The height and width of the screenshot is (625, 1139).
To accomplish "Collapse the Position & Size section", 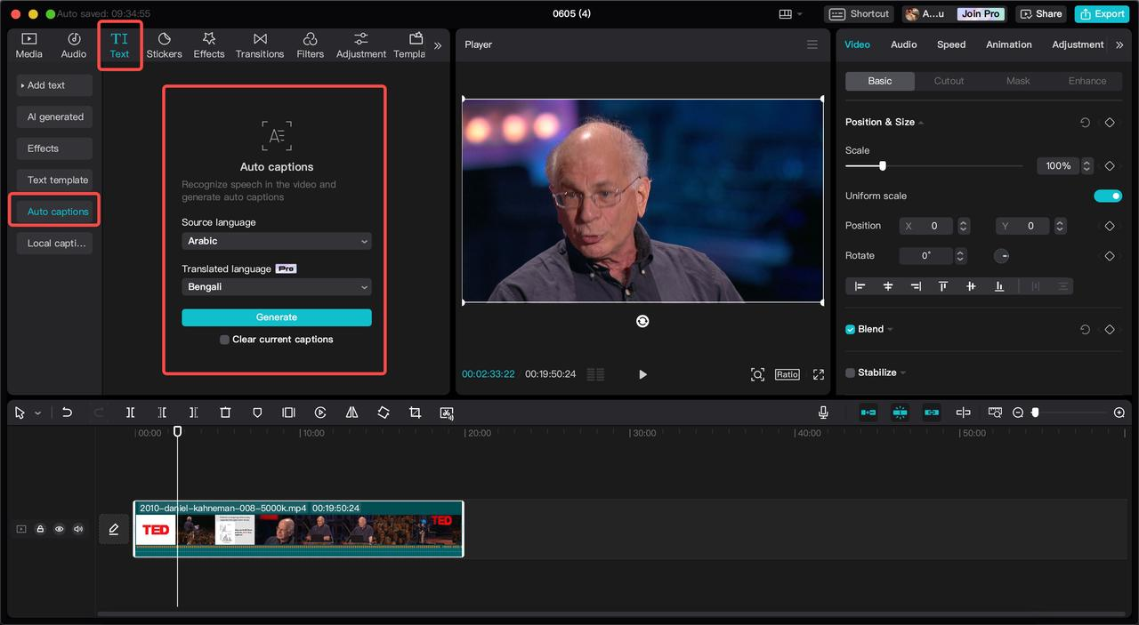I will (x=921, y=123).
